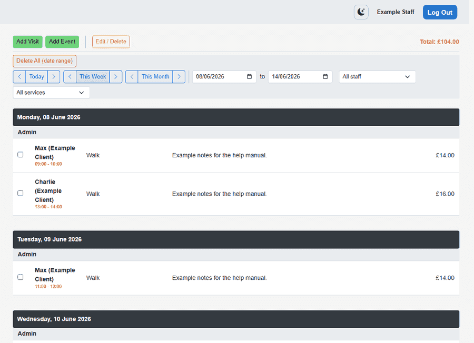This screenshot has width=474, height=343.
Task: Click the end date field 14/06/2026
Action: (x=300, y=77)
